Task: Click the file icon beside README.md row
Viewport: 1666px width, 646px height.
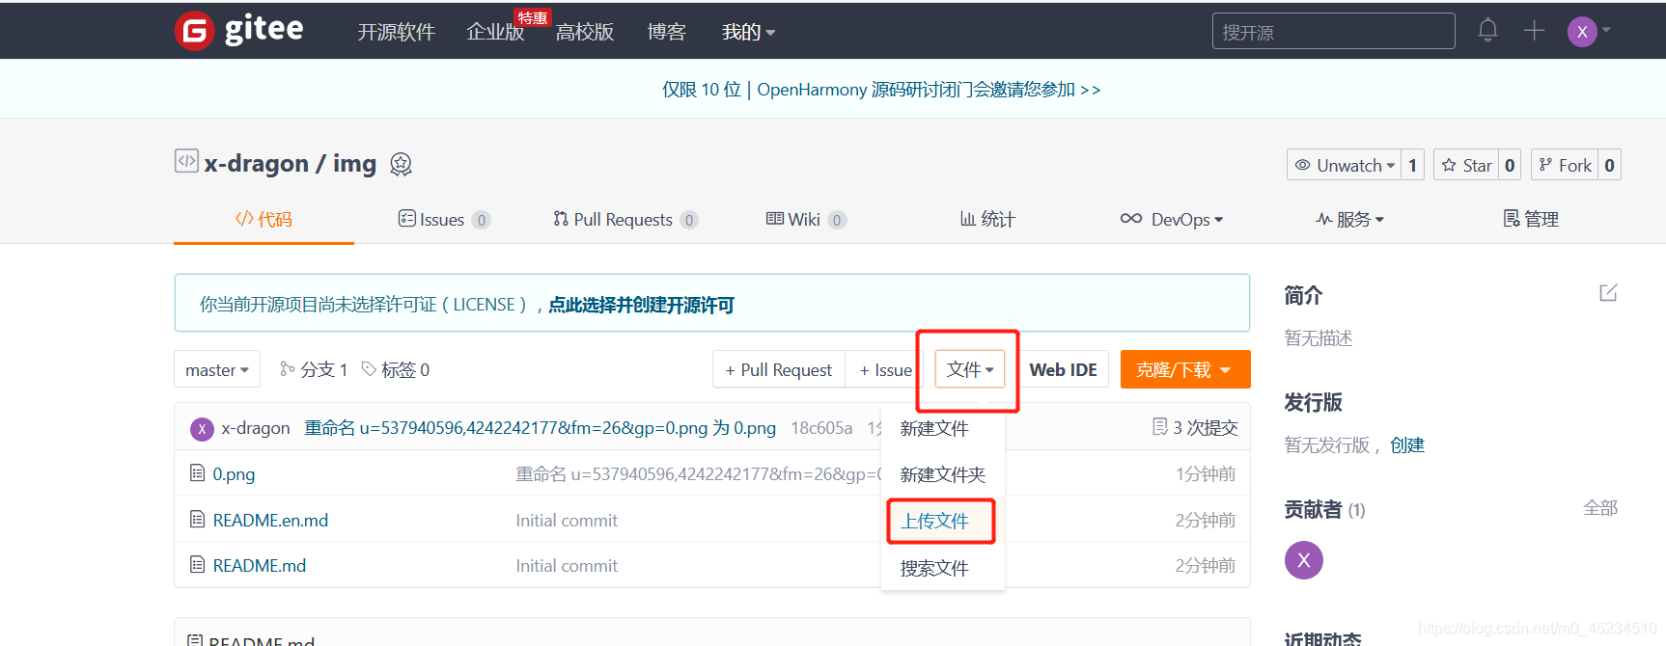Action: point(197,565)
